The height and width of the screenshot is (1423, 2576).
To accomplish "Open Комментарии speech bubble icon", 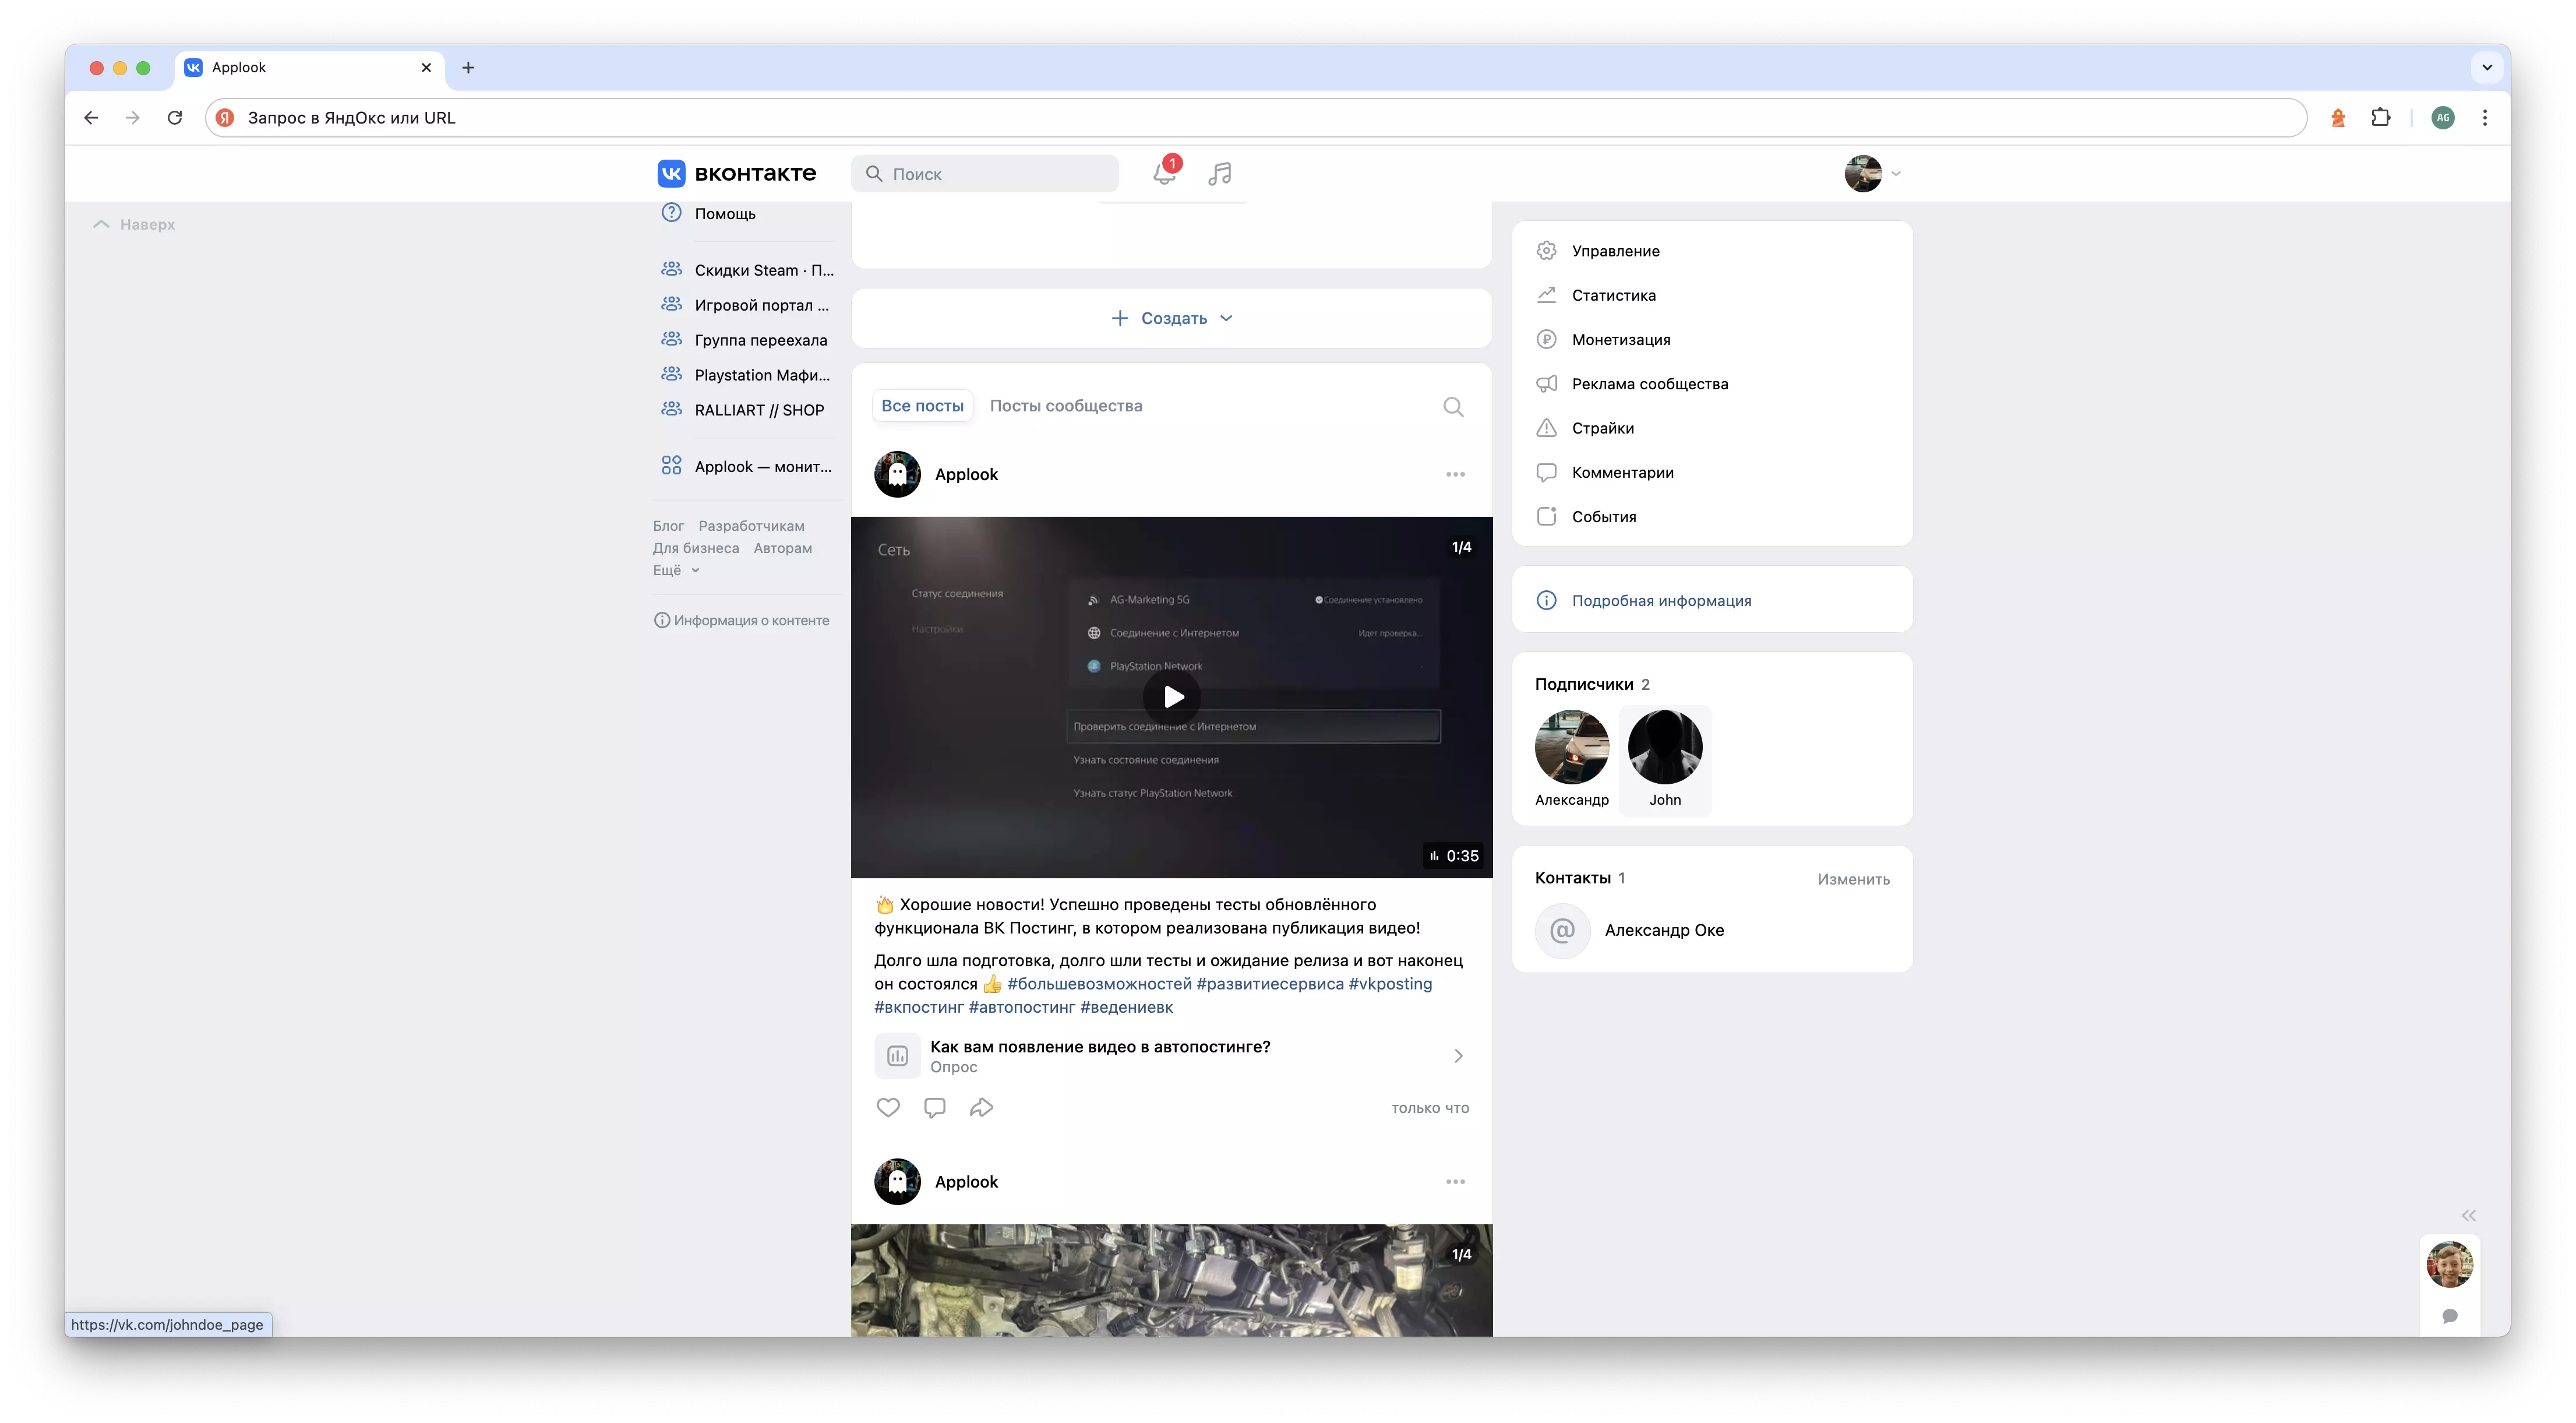I will point(1546,472).
